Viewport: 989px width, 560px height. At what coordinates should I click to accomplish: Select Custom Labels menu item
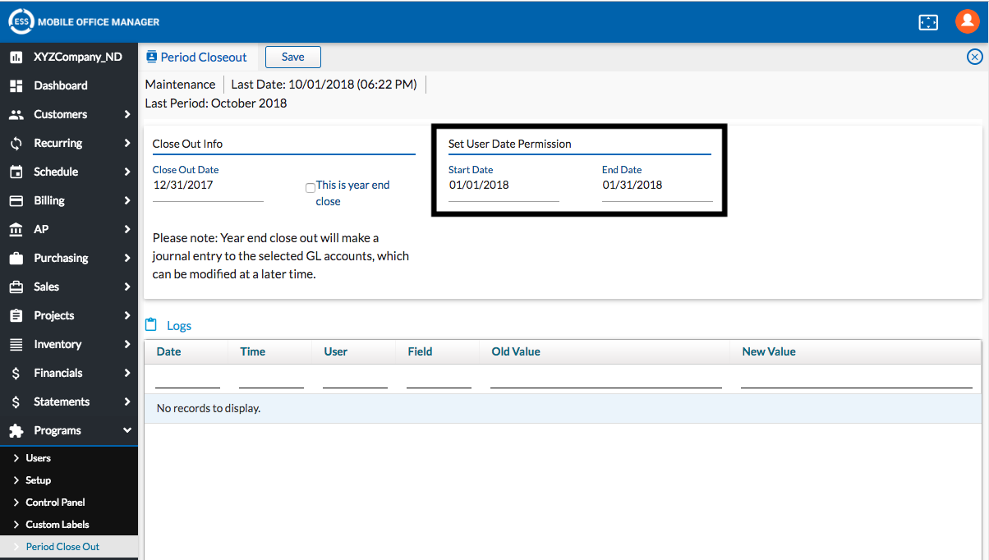(x=57, y=524)
